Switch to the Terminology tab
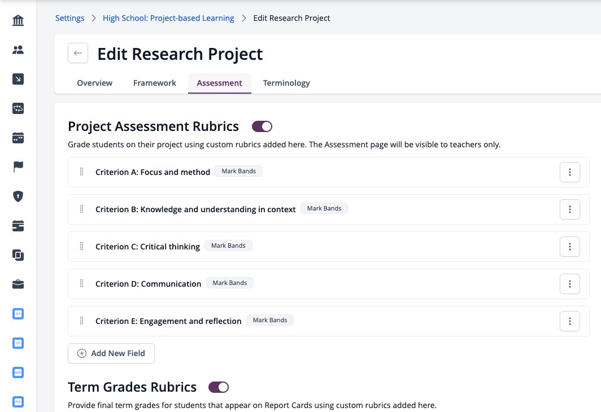 [286, 83]
